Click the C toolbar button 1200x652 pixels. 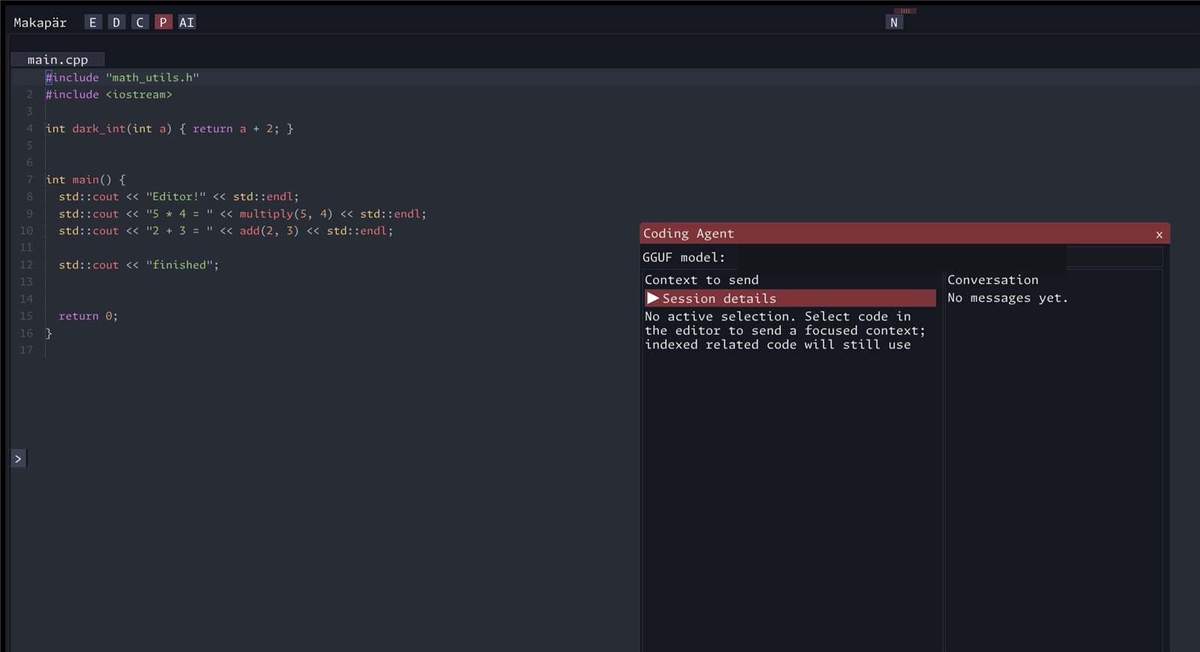[x=139, y=22]
